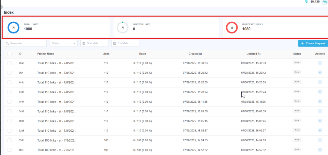The width and height of the screenshot is (328, 155).
Task: Open actions menu for row 145b
Action: click(320, 82)
